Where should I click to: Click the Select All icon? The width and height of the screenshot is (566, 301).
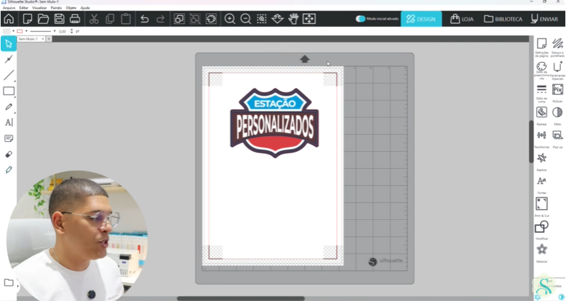(x=179, y=18)
